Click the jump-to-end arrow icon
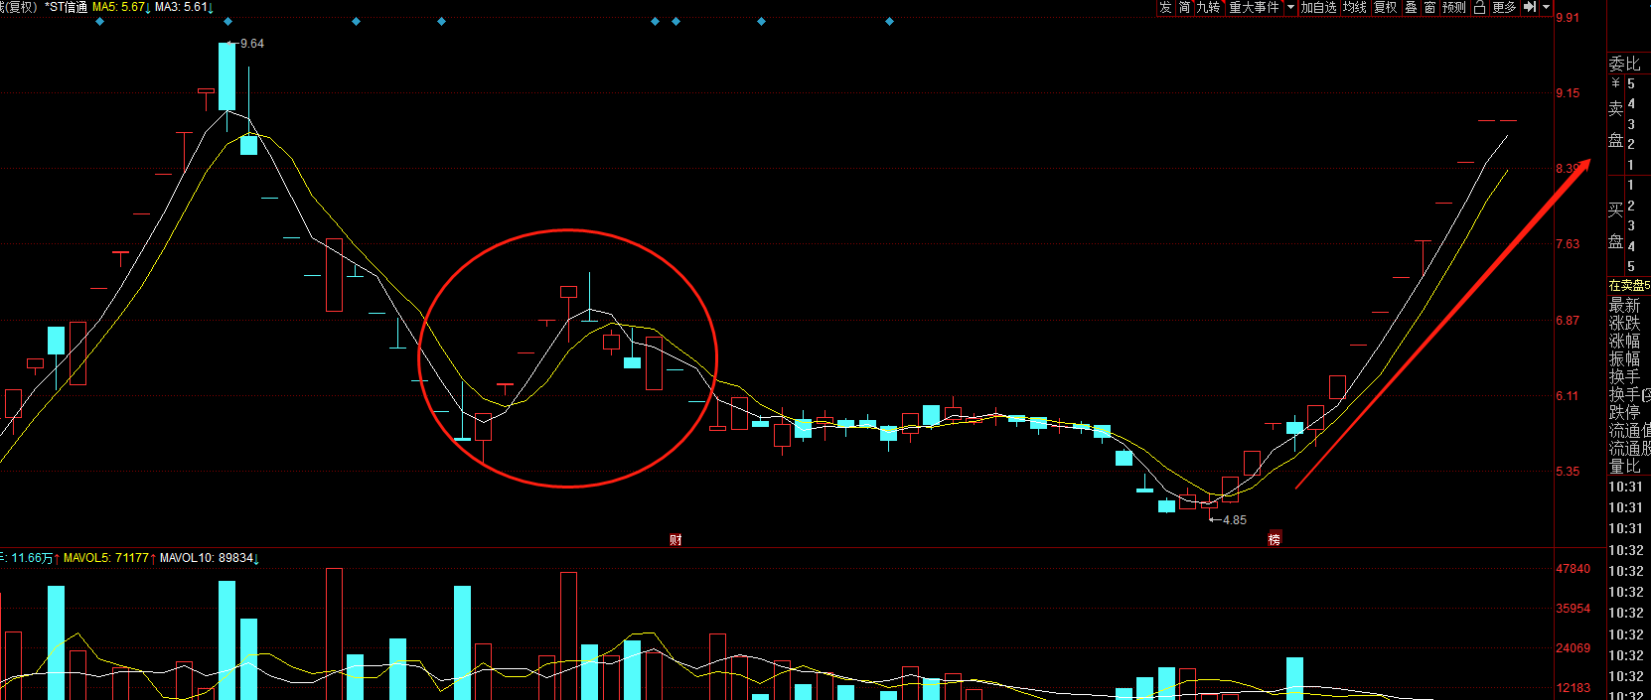This screenshot has width=1651, height=700. click(x=1530, y=7)
